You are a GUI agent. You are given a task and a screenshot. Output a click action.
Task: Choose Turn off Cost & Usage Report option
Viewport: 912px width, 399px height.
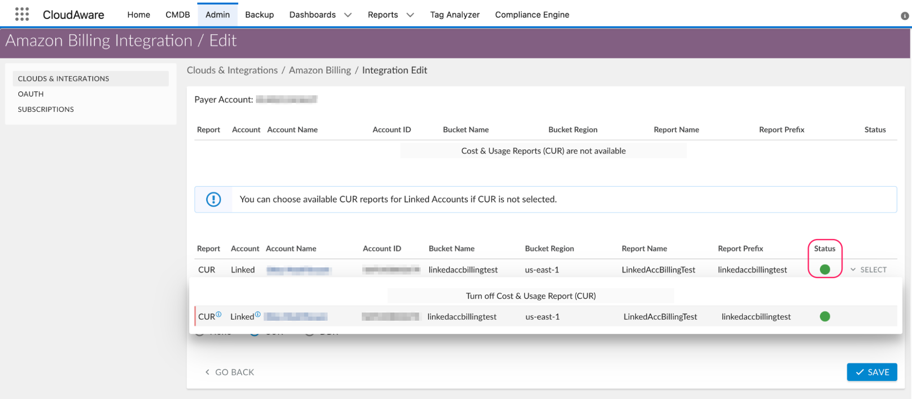(x=530, y=296)
